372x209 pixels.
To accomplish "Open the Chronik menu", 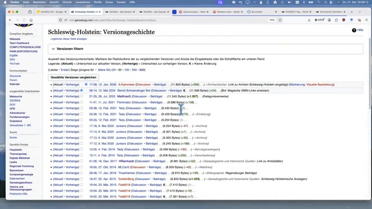I will tap(67, 2).
